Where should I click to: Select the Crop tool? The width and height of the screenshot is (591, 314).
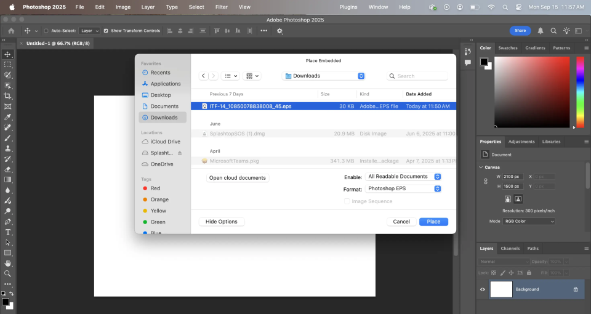click(8, 96)
